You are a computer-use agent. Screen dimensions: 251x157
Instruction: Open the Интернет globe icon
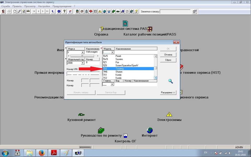coord(150,130)
